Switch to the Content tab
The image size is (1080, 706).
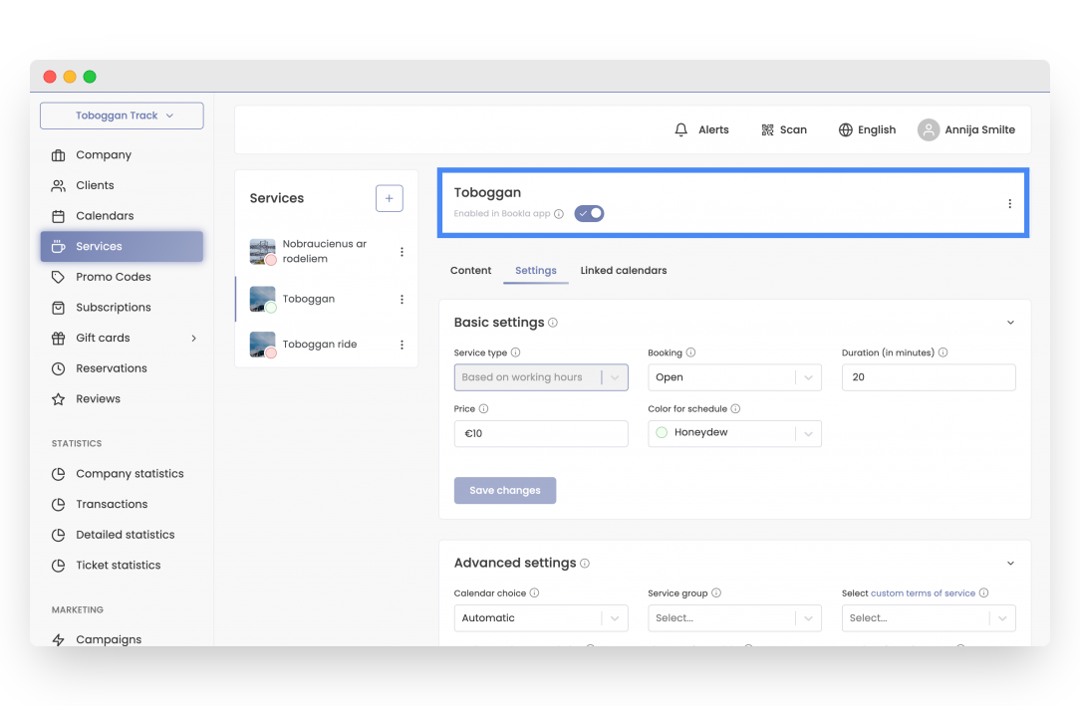[x=470, y=271]
